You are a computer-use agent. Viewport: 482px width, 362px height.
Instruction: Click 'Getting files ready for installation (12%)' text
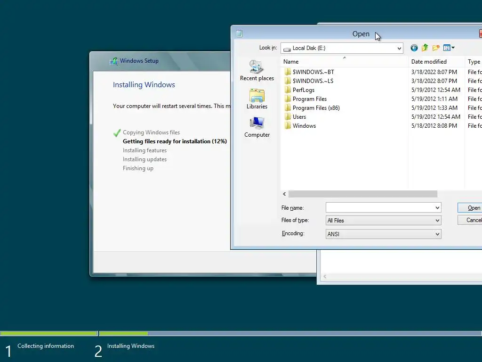(x=175, y=141)
